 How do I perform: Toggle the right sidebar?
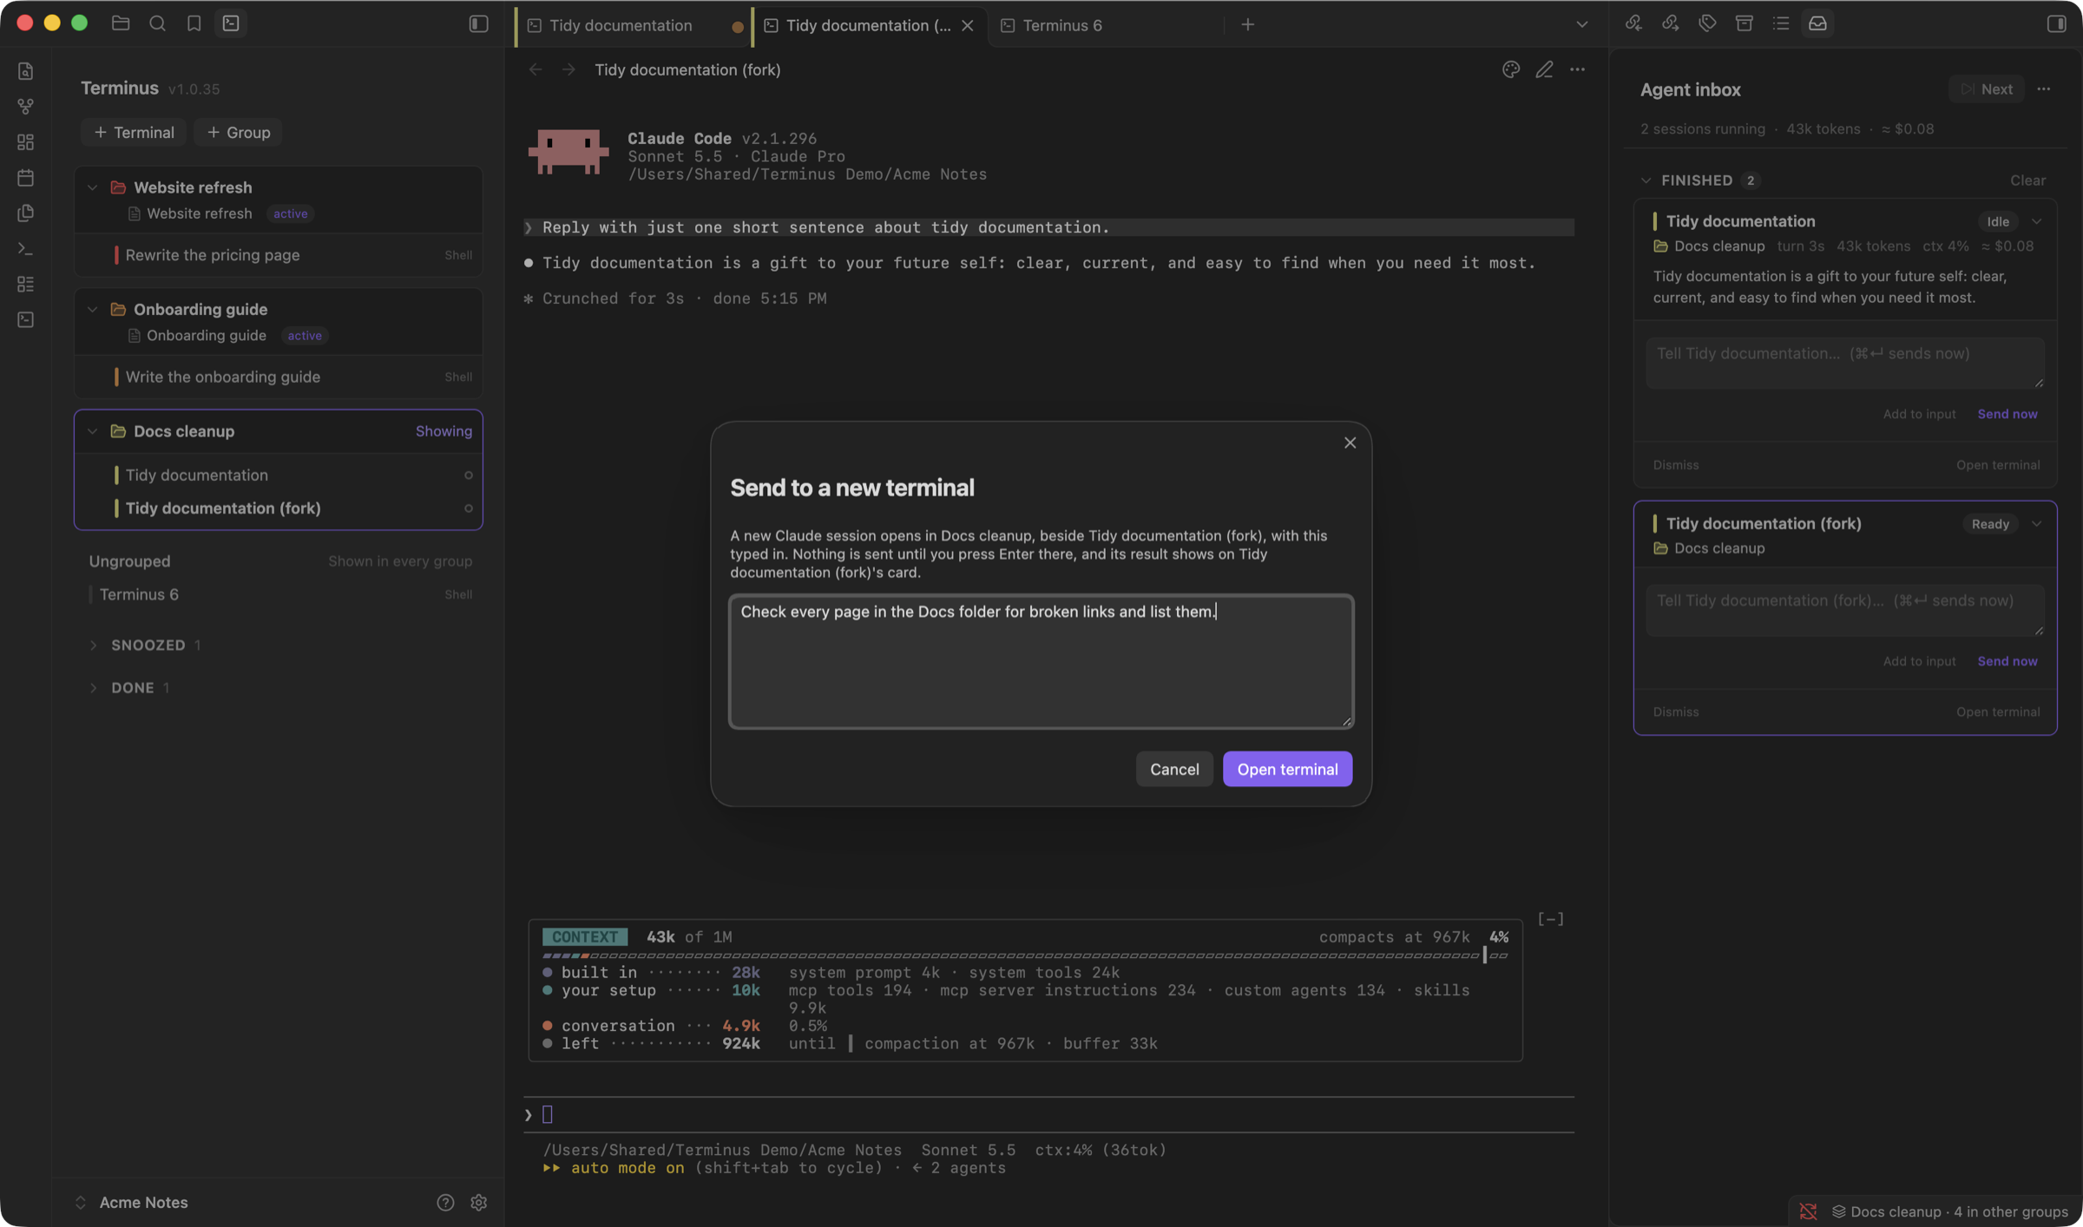[x=2056, y=23]
